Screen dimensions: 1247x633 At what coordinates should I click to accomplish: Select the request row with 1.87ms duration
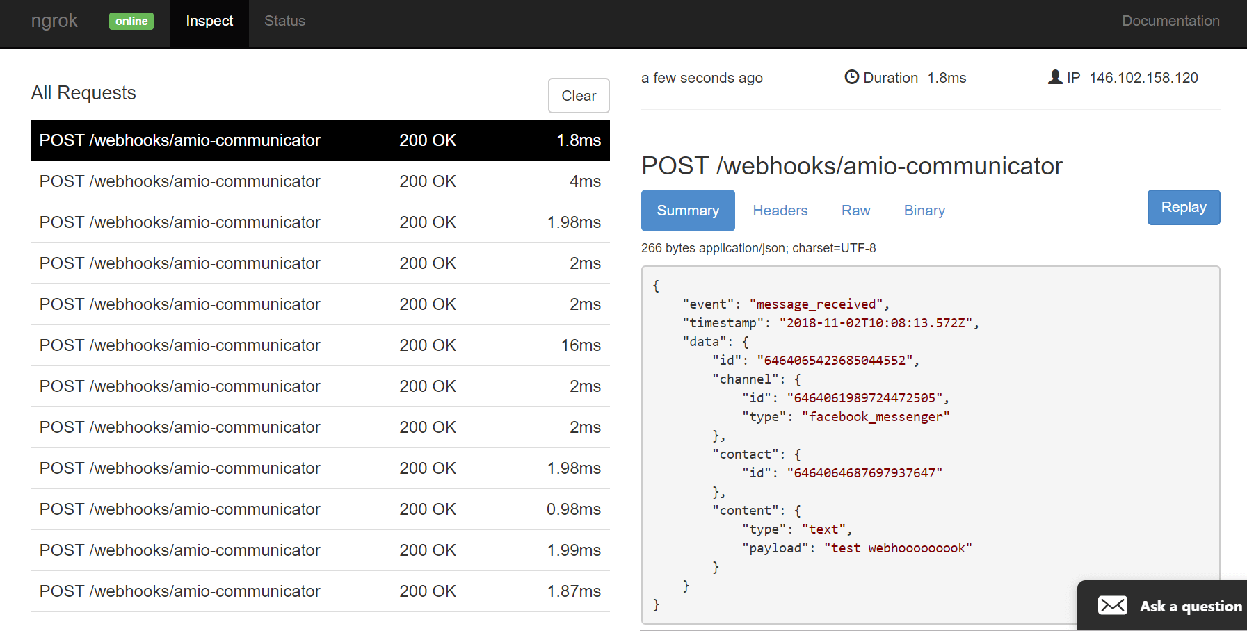click(321, 591)
